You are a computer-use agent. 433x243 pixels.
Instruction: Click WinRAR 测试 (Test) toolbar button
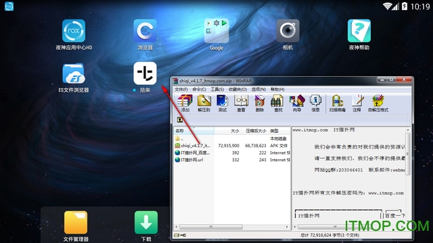223,103
